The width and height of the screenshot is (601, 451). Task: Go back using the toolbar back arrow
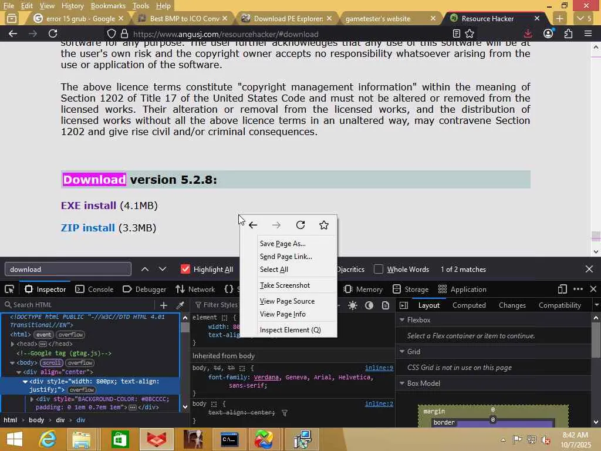[13, 33]
